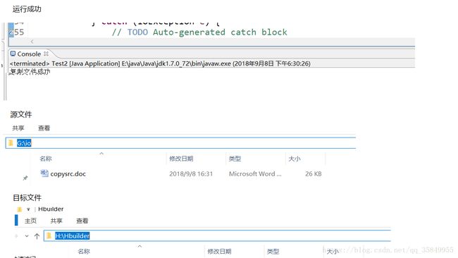Click the console output 复制文件成功
This screenshot has width=458, height=258.
(30, 72)
